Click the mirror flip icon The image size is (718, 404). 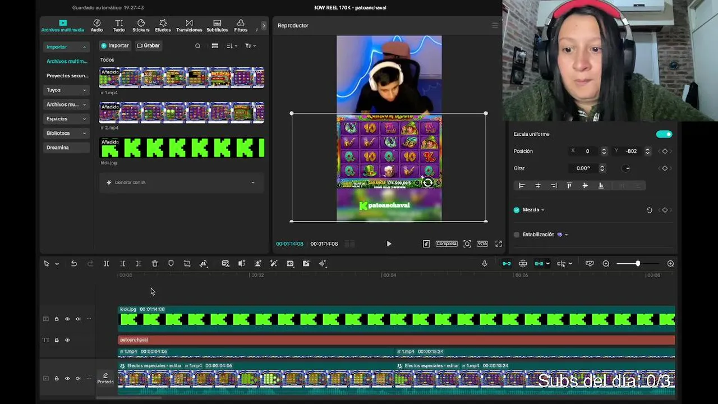pos(242,264)
